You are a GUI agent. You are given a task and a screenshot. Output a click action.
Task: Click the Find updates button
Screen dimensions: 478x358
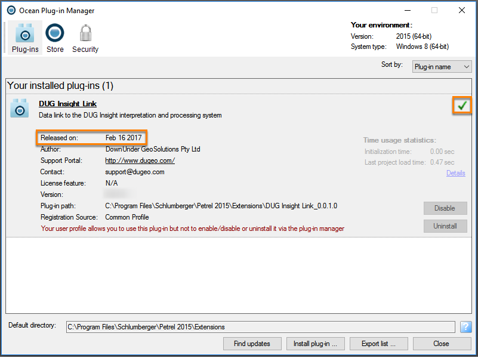pyautogui.click(x=252, y=344)
